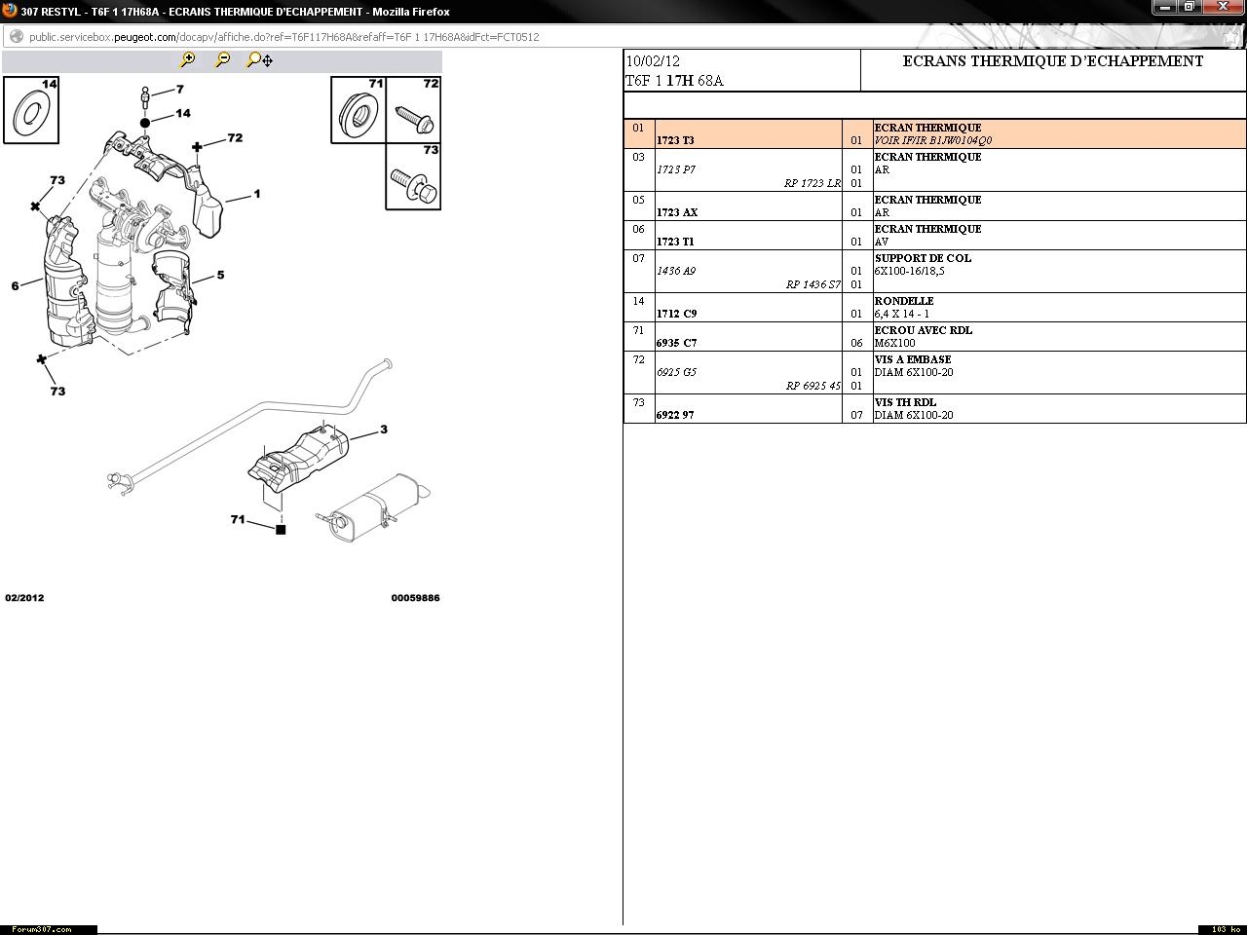Select part number 1723 AX

click(677, 212)
